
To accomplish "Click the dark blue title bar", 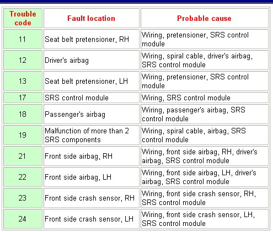I will click(x=136, y=2).
